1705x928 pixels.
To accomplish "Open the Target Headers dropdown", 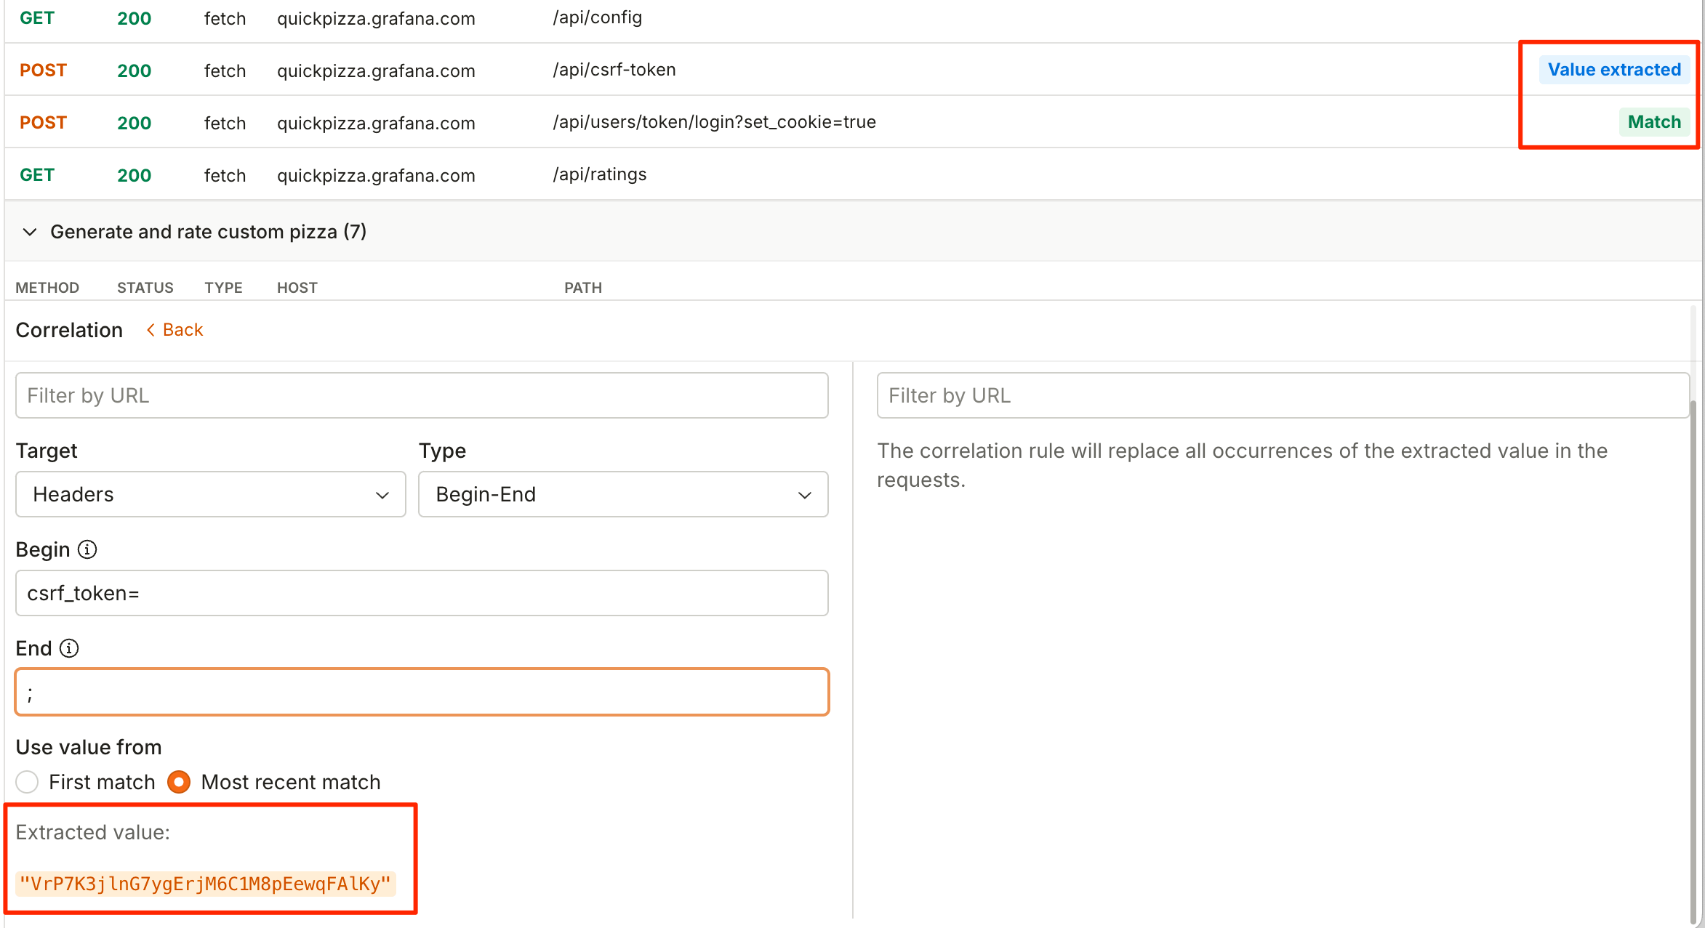I will click(210, 494).
